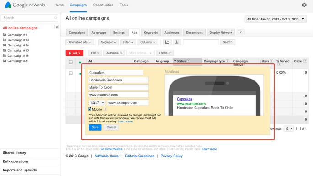Open the Automate dropdown

click(x=114, y=53)
